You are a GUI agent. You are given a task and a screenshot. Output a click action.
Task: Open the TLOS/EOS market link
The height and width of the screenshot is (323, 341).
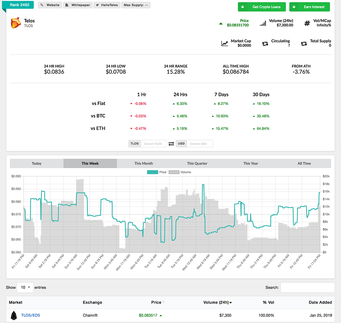click(30, 315)
